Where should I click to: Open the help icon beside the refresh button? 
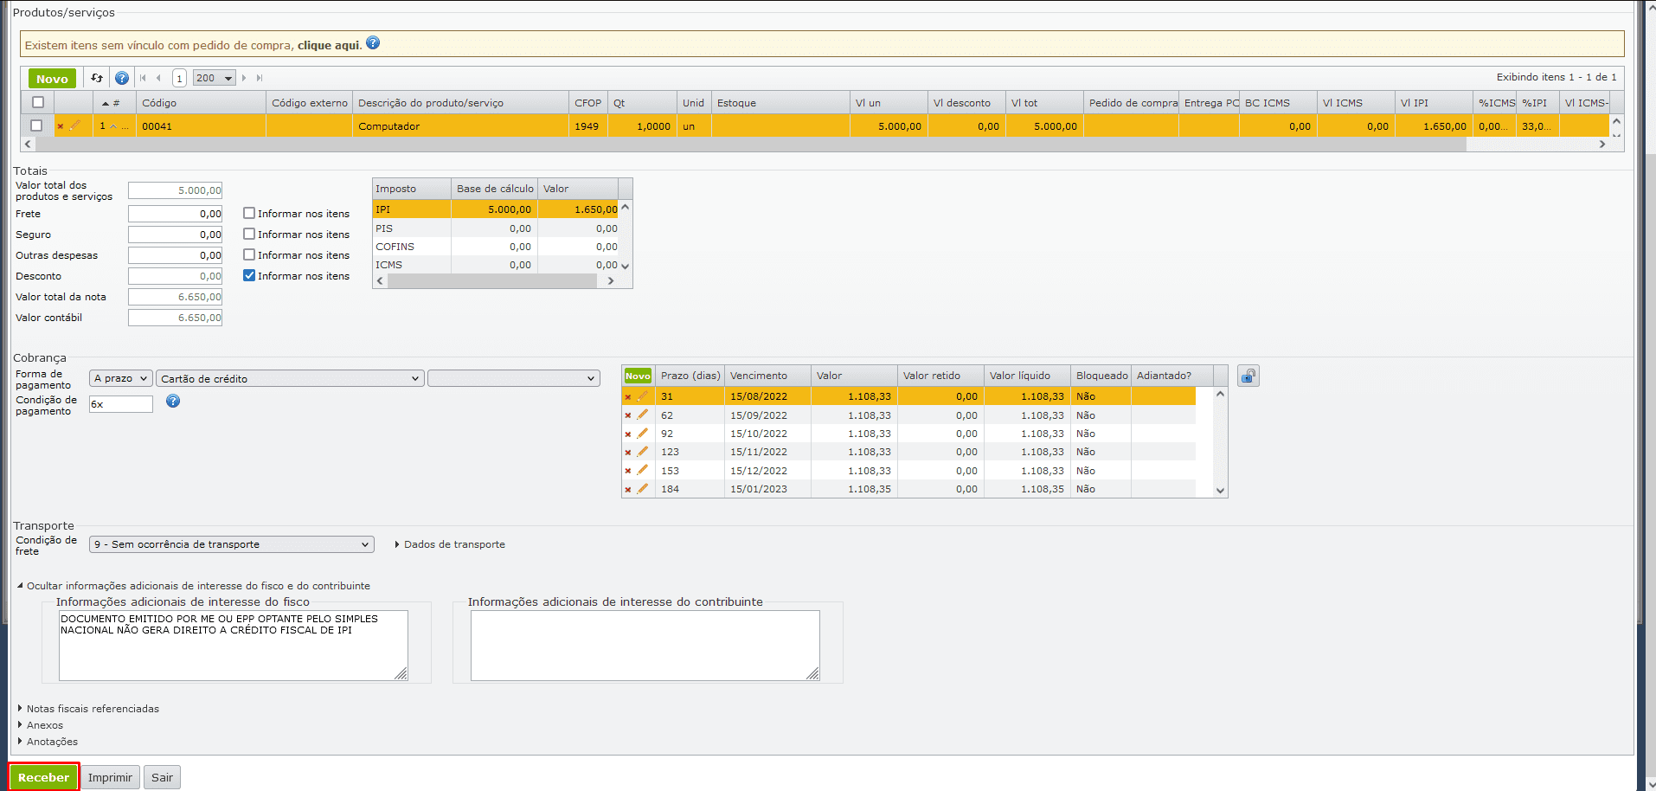pyautogui.click(x=122, y=78)
